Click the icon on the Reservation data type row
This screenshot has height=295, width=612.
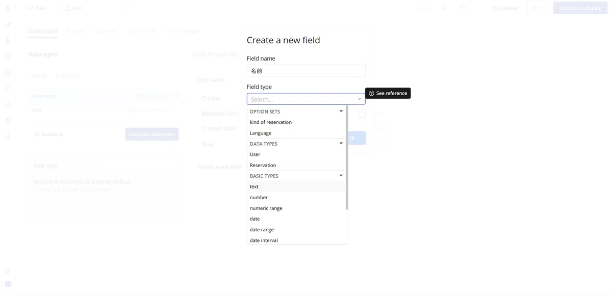[176, 96]
